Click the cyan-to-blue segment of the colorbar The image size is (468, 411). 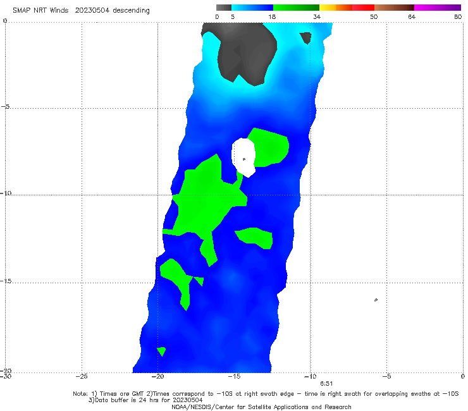click(252, 8)
